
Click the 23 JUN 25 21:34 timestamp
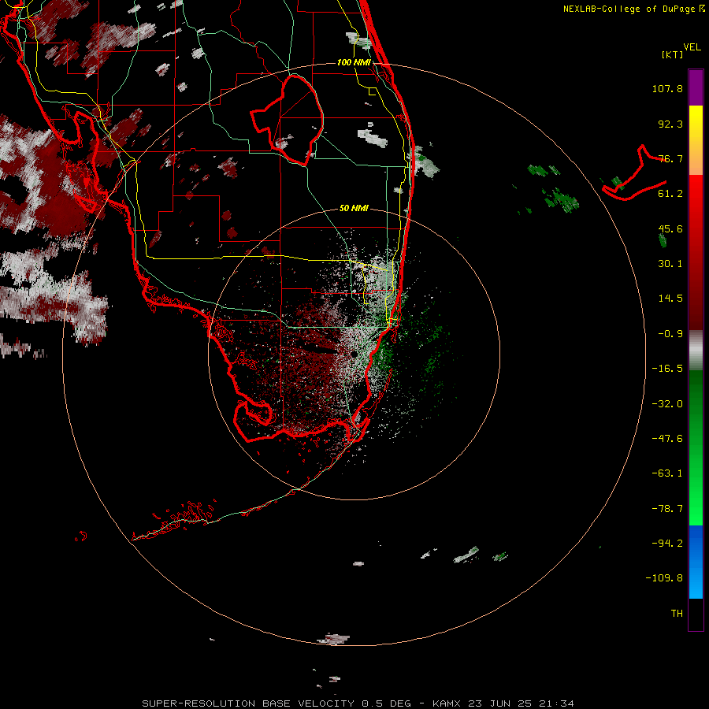click(x=521, y=703)
